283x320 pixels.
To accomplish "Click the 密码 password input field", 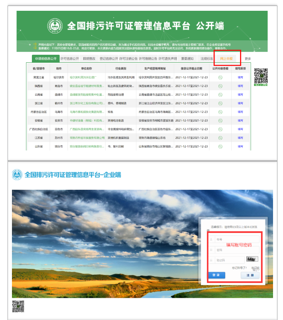I will point(237,250).
